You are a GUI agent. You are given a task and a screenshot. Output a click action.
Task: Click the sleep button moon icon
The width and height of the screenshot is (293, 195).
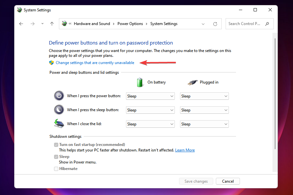point(59,110)
